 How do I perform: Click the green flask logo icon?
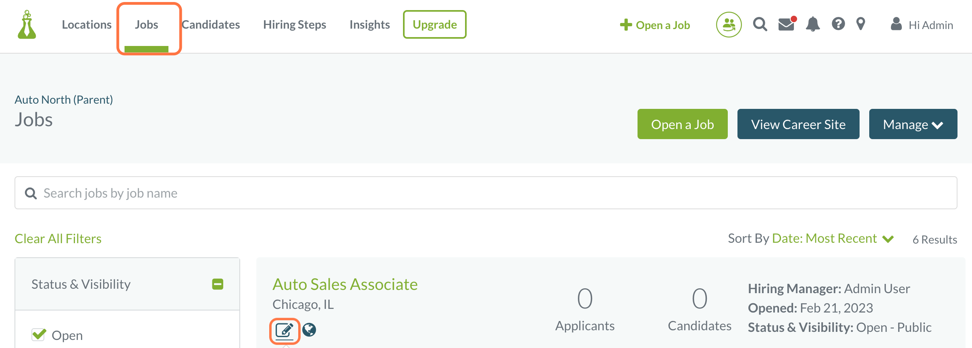27,25
